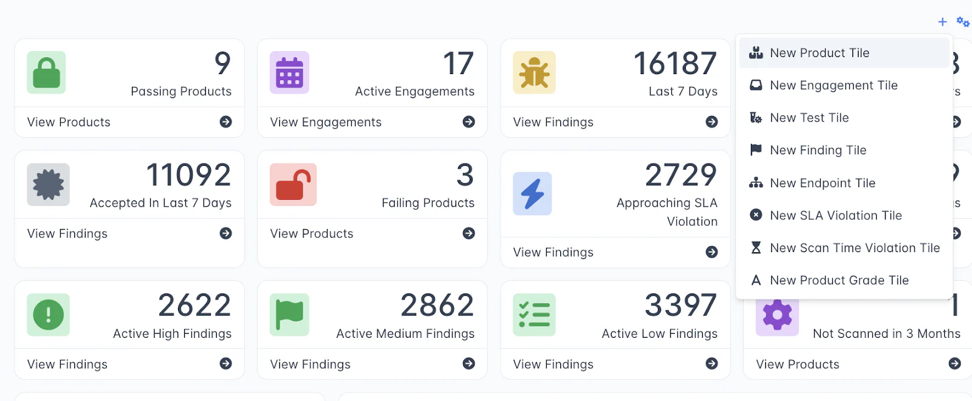Click the red unlocked Failing Products icon
Viewport: 972px width, 401px height.
tap(293, 185)
